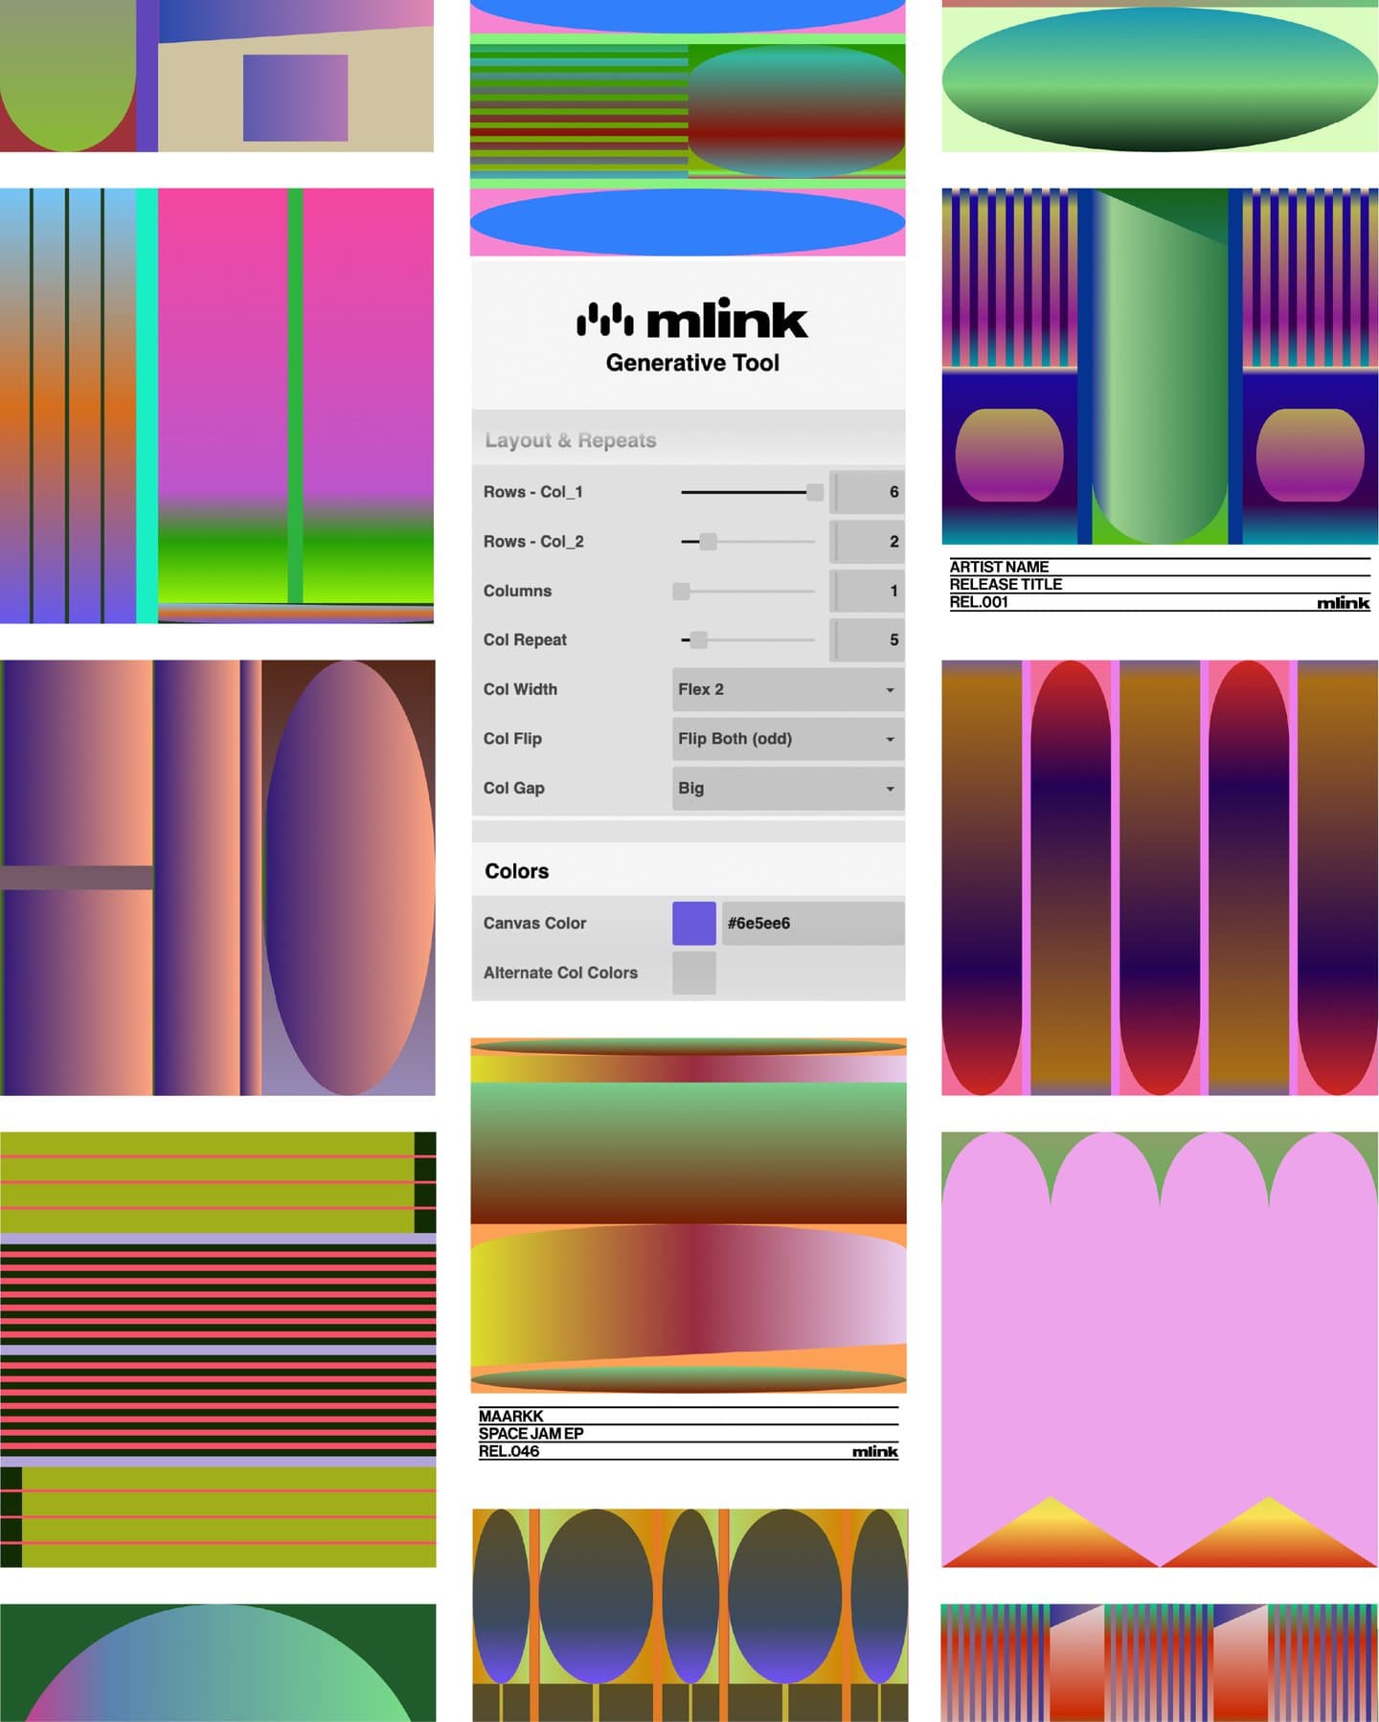Click the Canvas Color label
This screenshot has width=1379, height=1722.
pyautogui.click(x=534, y=924)
